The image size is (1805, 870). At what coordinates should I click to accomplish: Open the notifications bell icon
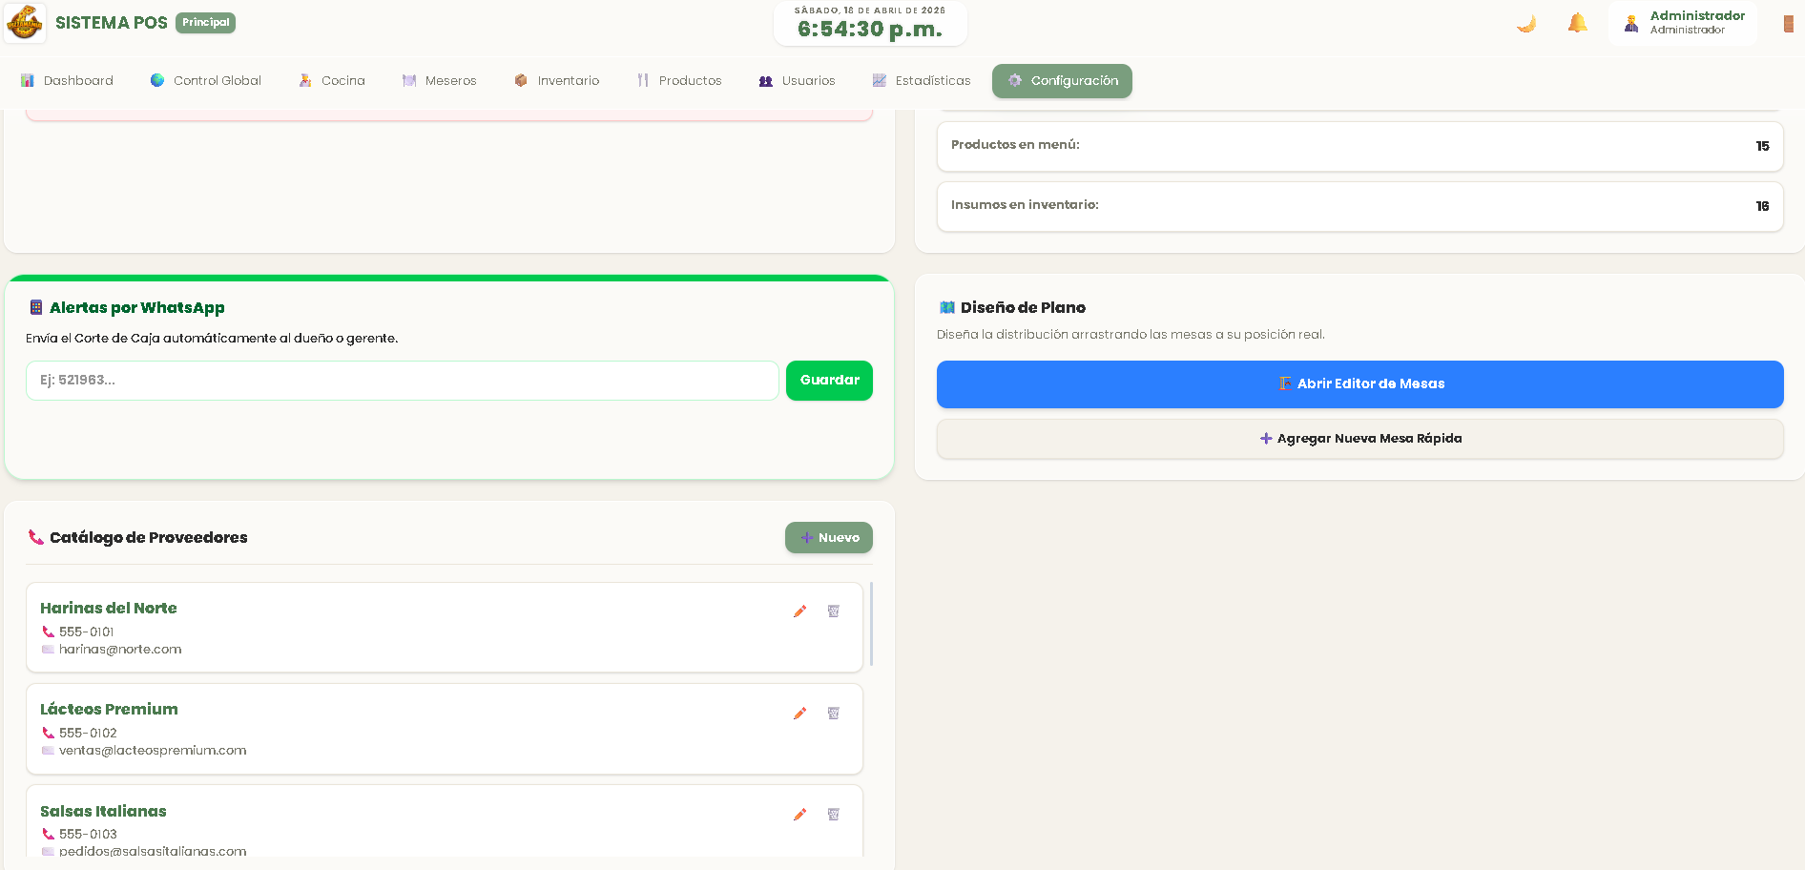(x=1576, y=23)
